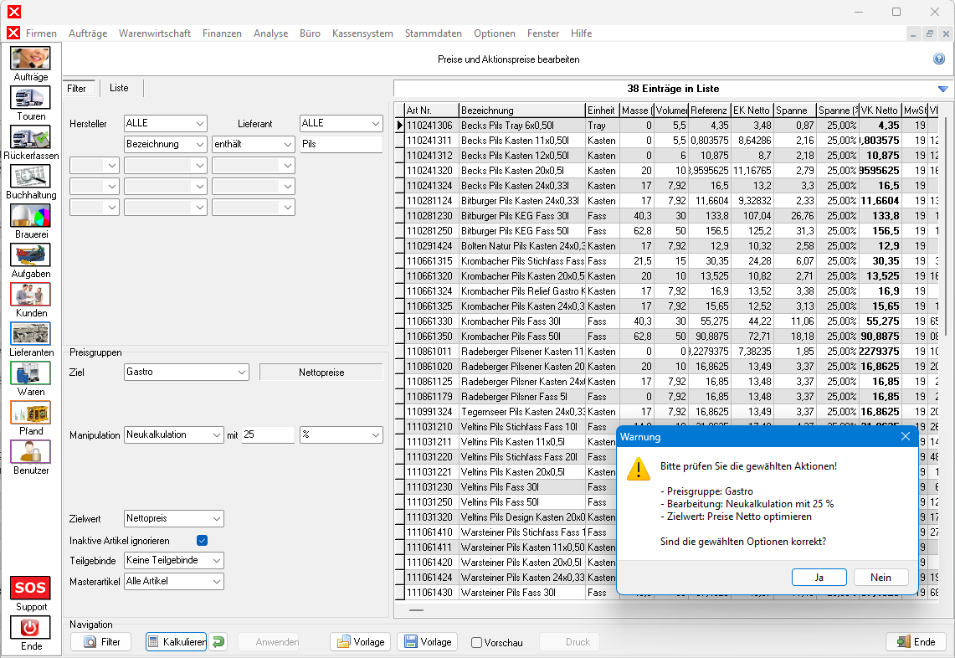Viewport: 955px width, 658px height.
Task: Switch to the Liste tab
Action: coord(119,88)
